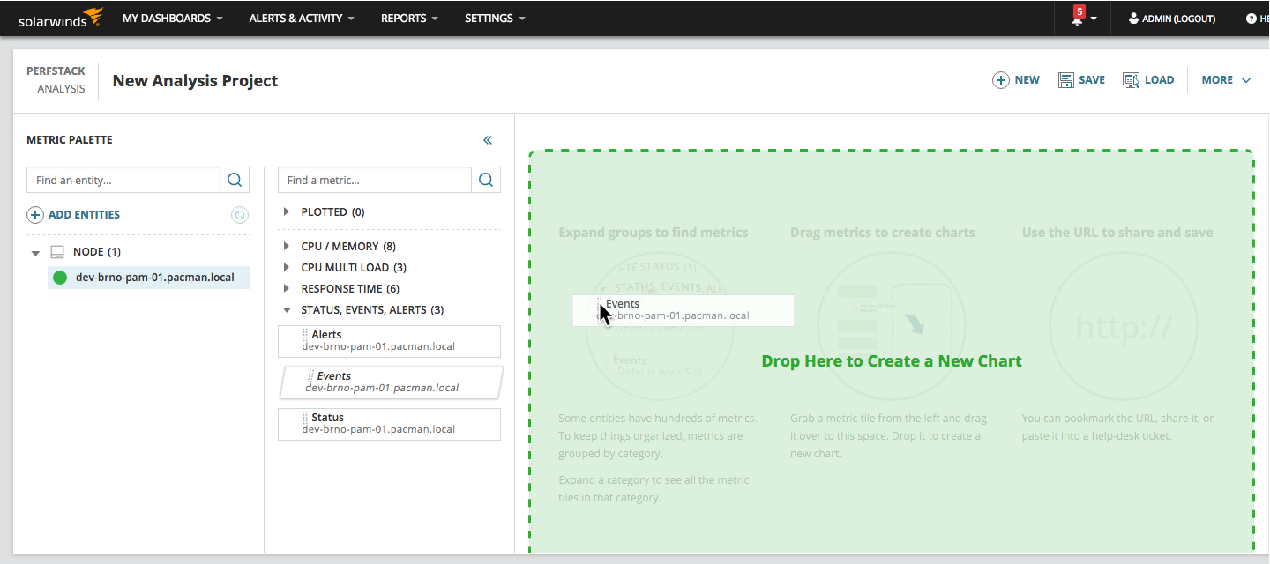The image size is (1270, 564).
Task: Expand the RESPONSE TIME (6) group
Action: tap(287, 288)
